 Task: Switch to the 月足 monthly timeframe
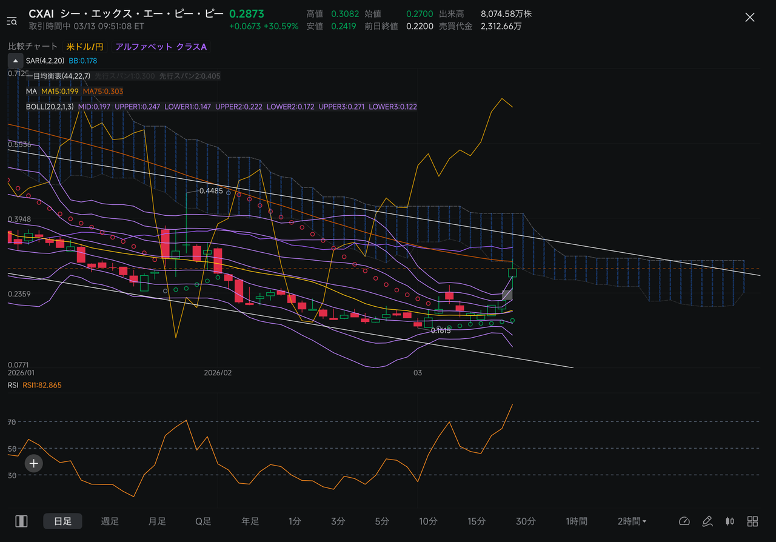(x=157, y=521)
